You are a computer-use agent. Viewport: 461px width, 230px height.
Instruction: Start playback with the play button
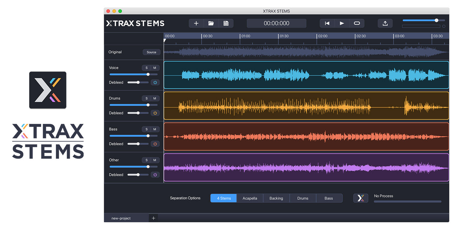coord(342,23)
